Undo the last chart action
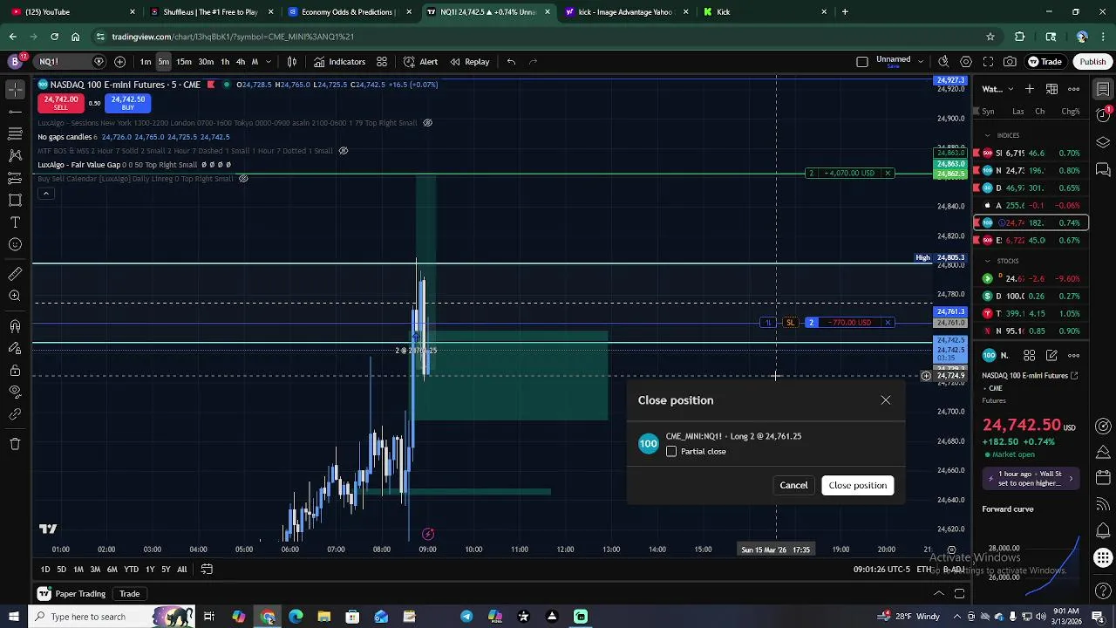 pyautogui.click(x=511, y=62)
